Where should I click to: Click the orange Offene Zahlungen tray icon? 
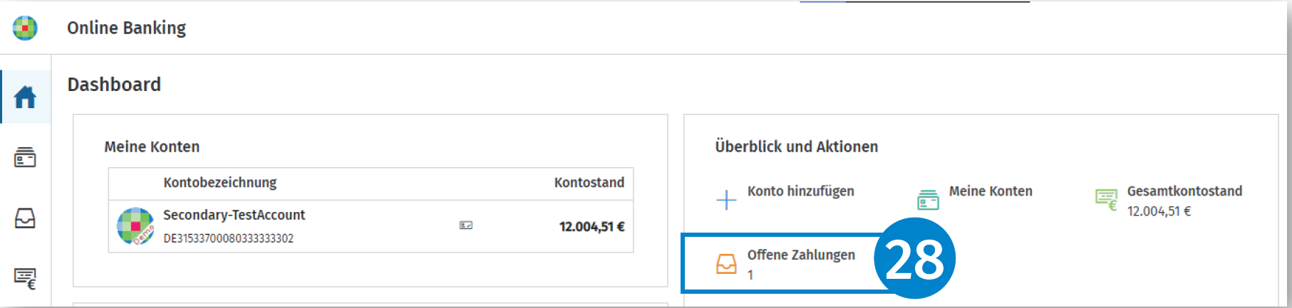(726, 264)
